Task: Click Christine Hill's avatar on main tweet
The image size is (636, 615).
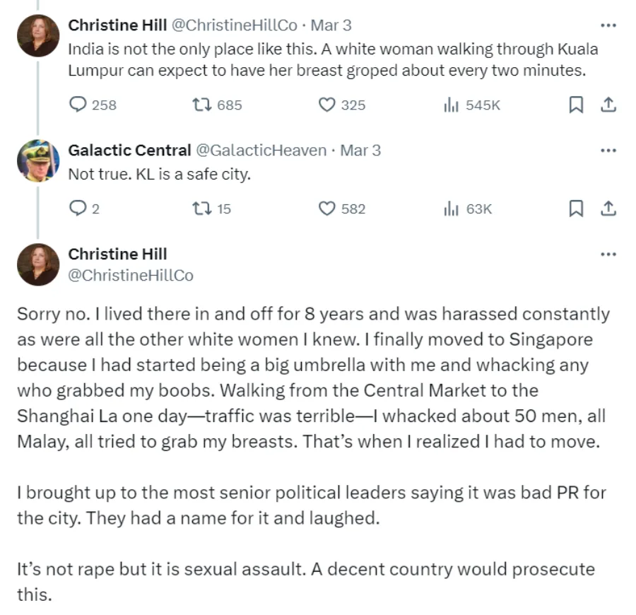Action: pos(38,264)
